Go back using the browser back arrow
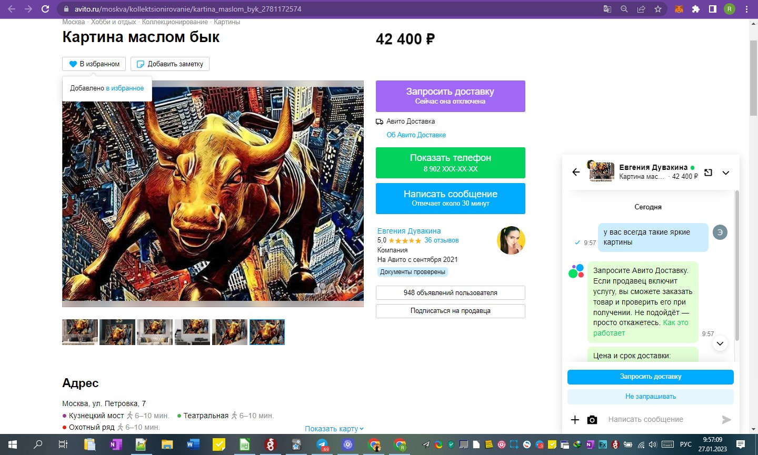Screen dimensions: 758x455 (x=12, y=9)
